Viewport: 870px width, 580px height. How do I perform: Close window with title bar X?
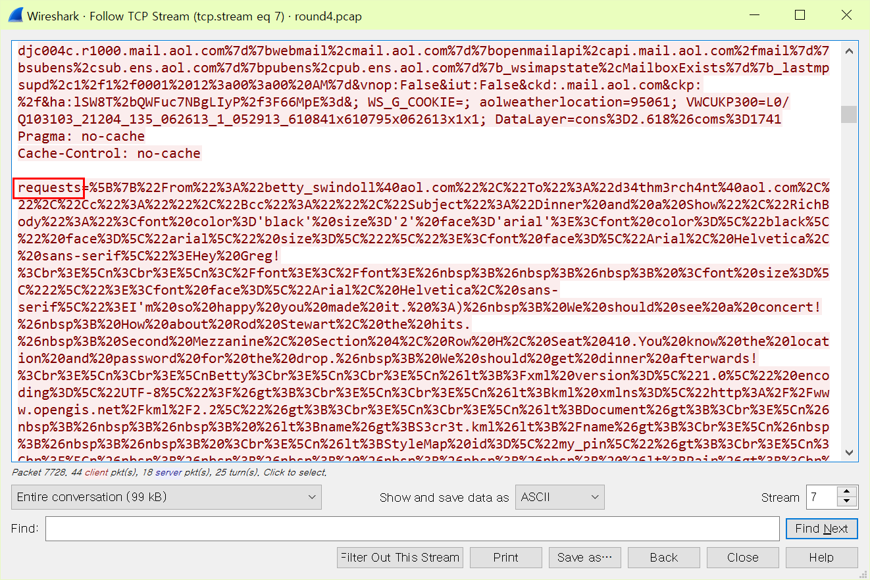[846, 16]
